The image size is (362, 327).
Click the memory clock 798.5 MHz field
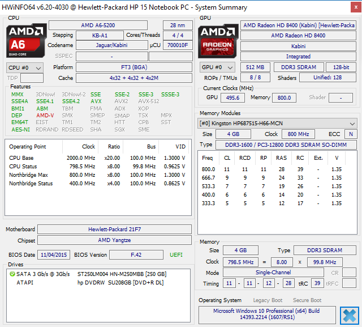tap(240, 262)
